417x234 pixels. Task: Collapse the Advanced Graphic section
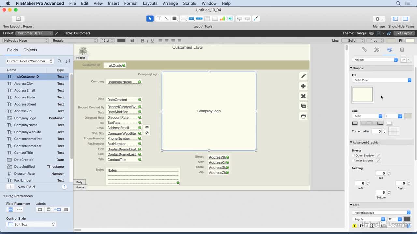(x=351, y=142)
